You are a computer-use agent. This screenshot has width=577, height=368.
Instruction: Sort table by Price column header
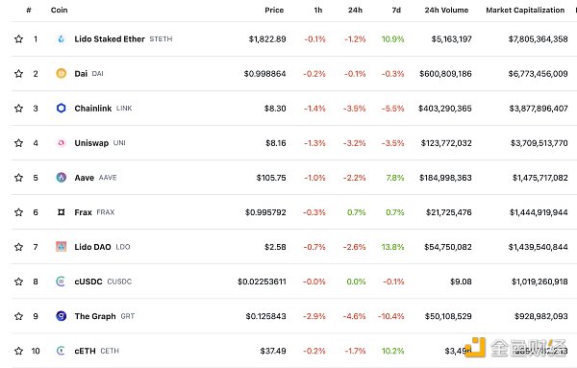coord(274,10)
